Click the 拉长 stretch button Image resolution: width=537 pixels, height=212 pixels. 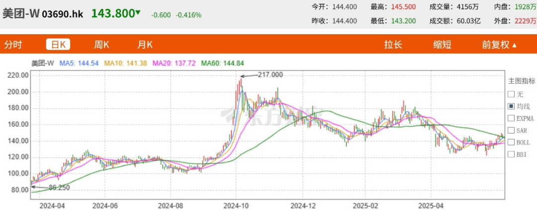pyautogui.click(x=393, y=45)
